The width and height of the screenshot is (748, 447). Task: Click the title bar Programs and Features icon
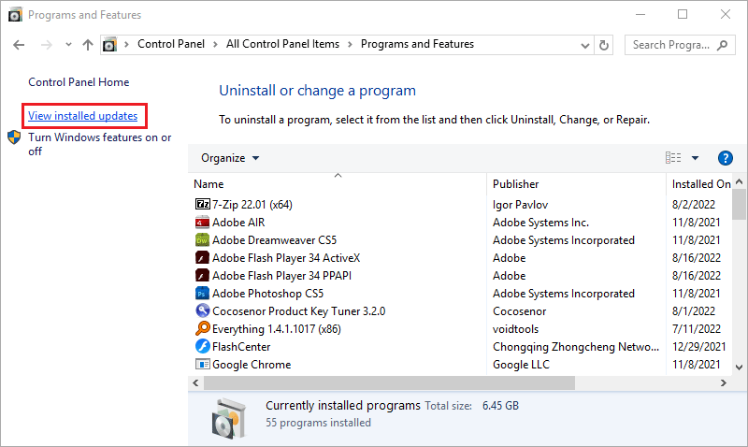(x=15, y=15)
